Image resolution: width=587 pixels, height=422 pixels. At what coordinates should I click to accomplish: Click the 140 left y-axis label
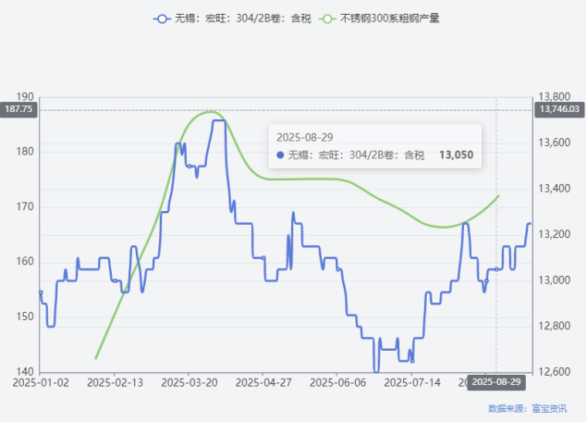25,372
